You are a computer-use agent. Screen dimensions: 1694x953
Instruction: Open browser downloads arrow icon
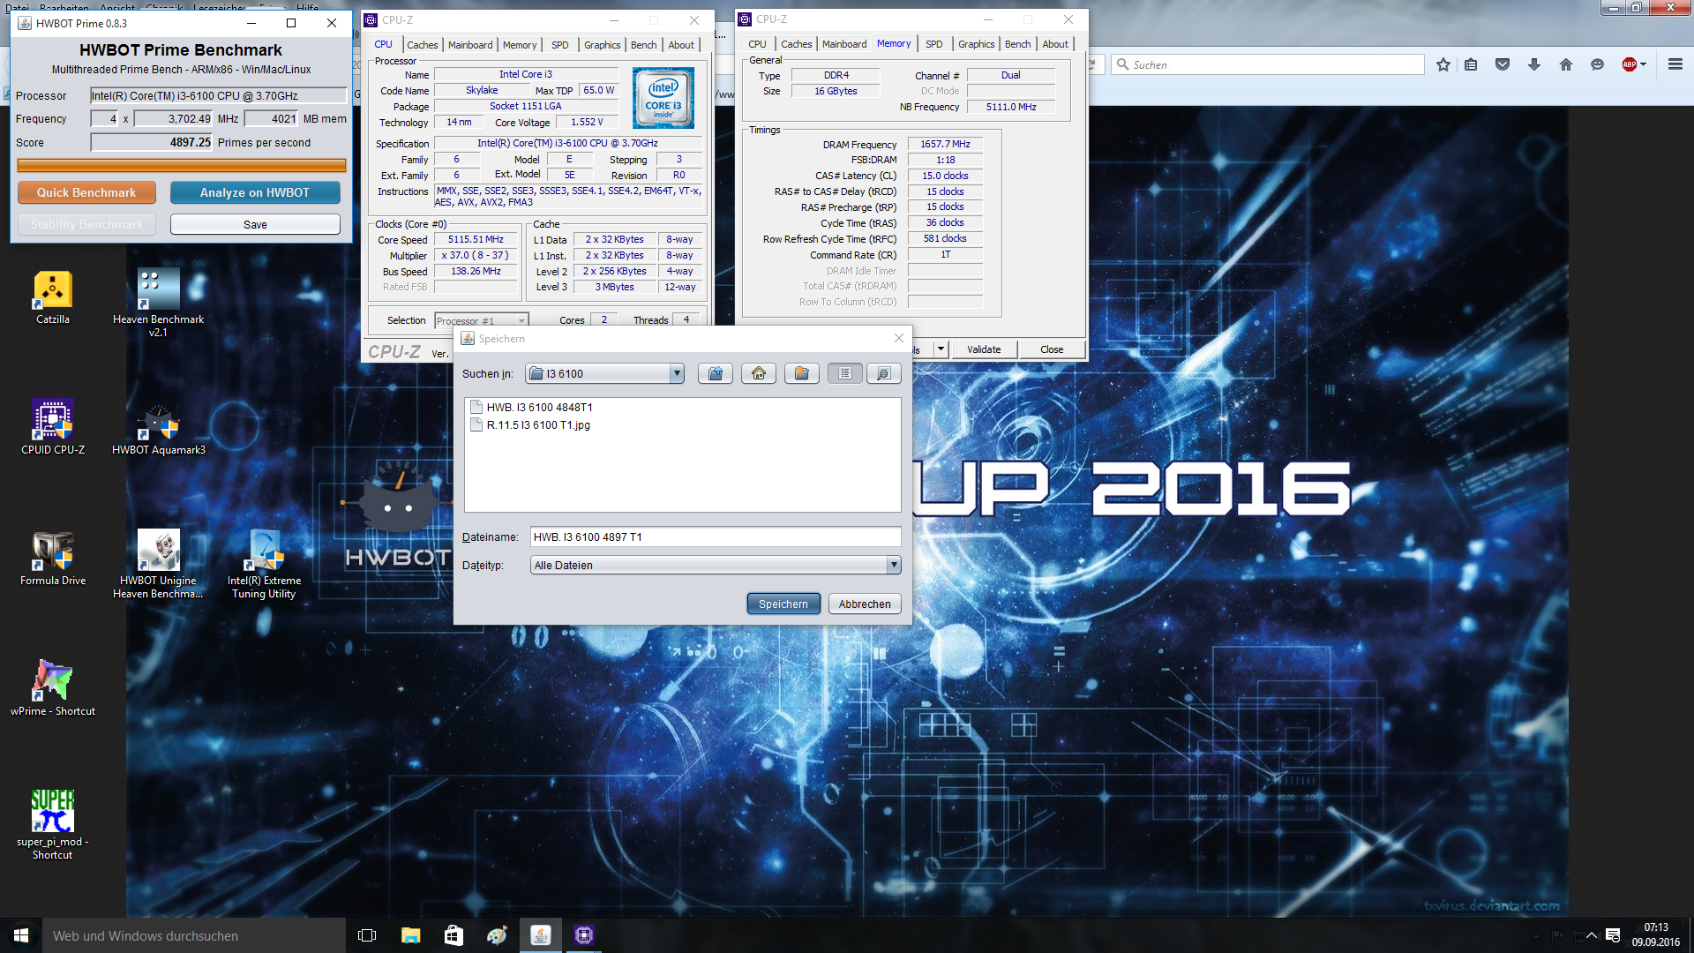[x=1534, y=64]
